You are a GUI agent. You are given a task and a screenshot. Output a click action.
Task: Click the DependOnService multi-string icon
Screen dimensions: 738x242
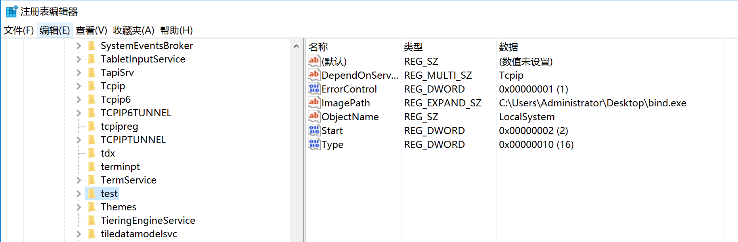click(x=314, y=75)
